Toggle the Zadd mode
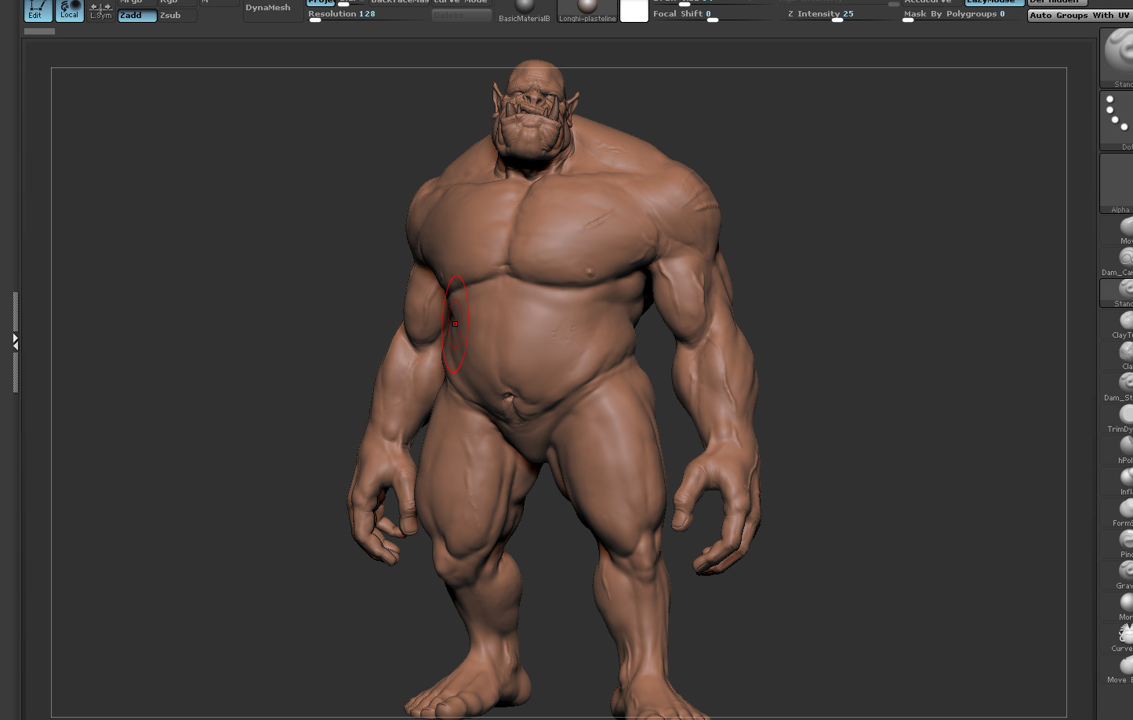 click(x=137, y=16)
